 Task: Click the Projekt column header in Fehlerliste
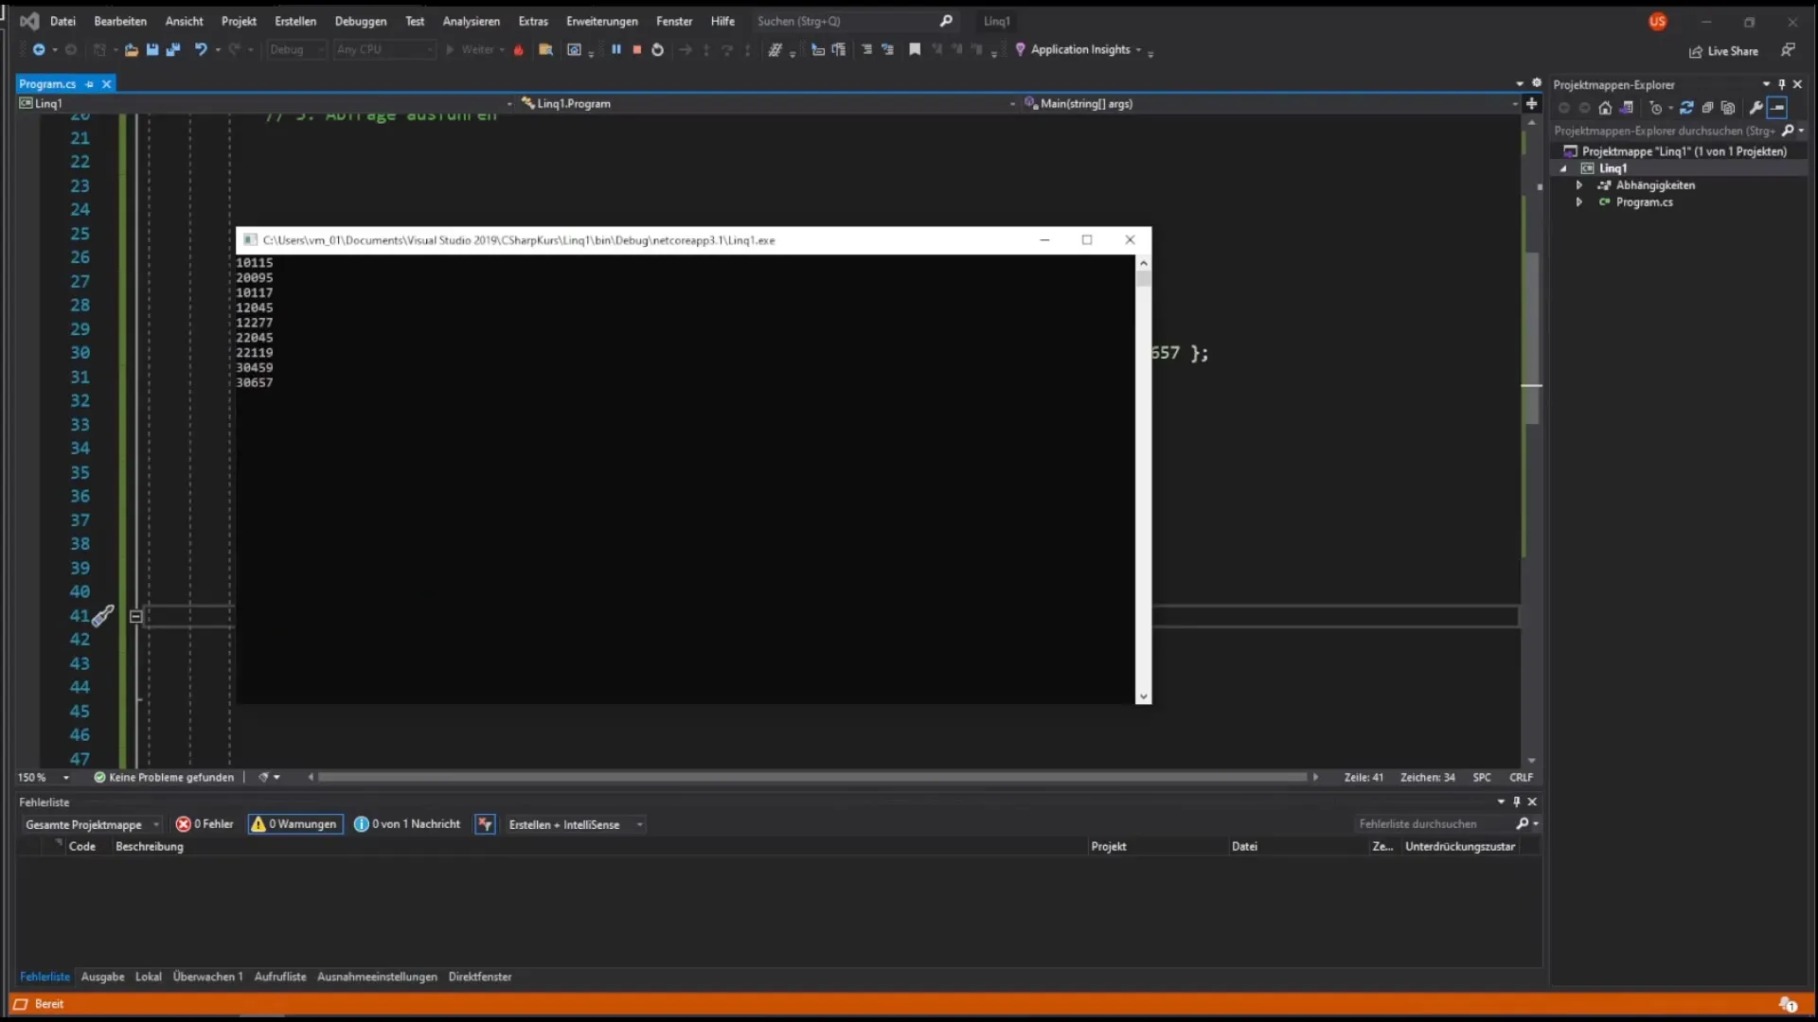click(x=1109, y=847)
